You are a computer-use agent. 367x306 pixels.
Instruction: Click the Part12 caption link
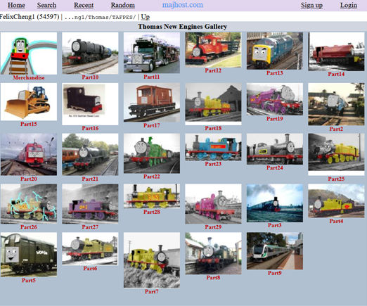coord(213,70)
